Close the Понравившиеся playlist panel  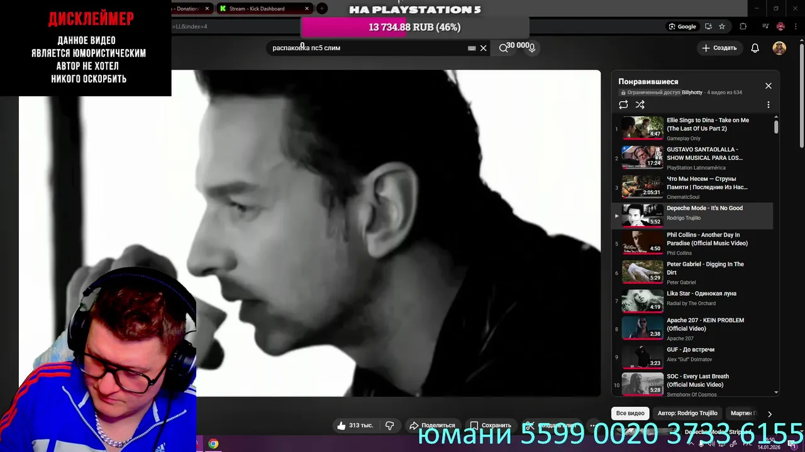(769, 86)
